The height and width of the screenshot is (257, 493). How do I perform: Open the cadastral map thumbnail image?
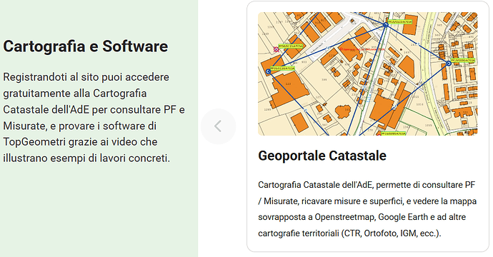[x=367, y=74]
